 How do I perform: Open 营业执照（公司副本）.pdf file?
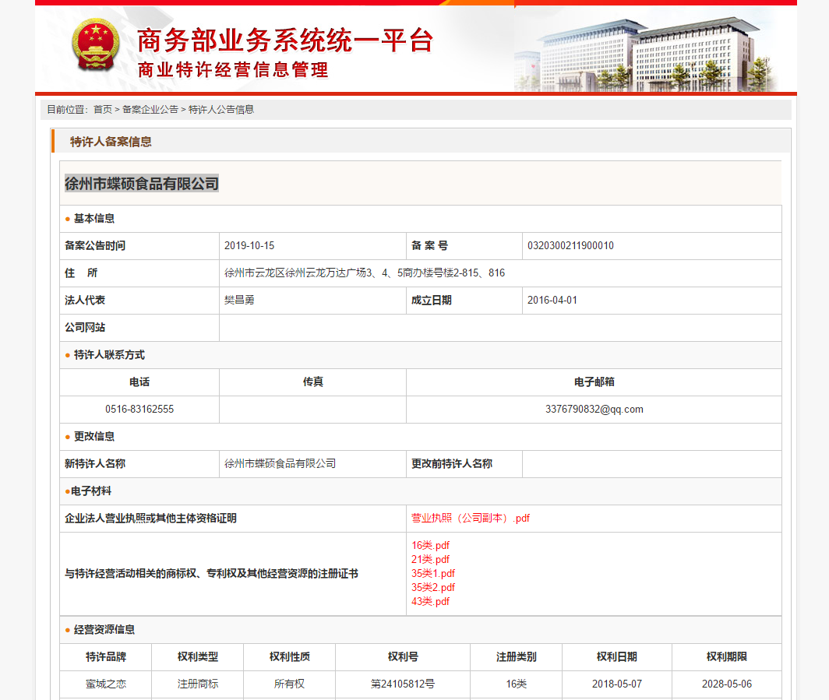click(471, 519)
